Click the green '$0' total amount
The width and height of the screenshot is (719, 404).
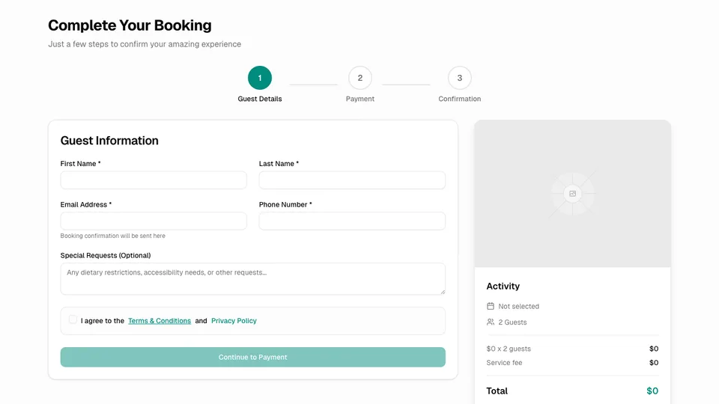click(x=652, y=391)
